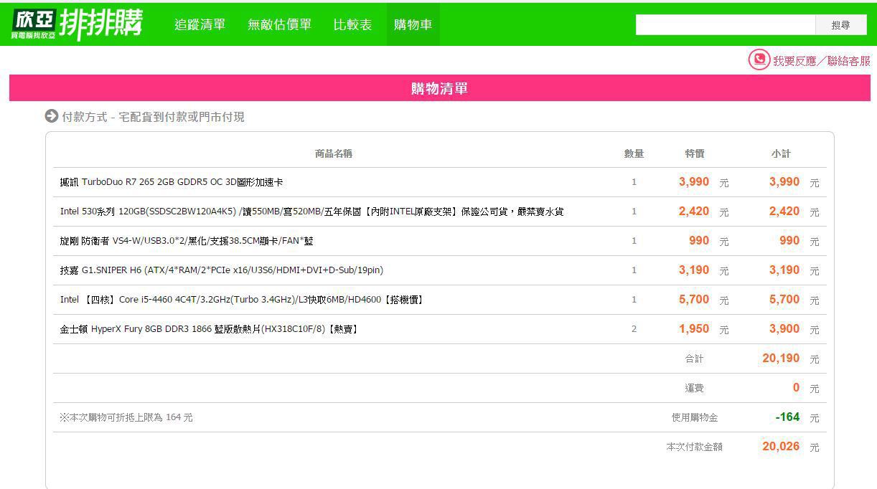Click the 使用購物金 label
This screenshot has height=489, width=877.
(x=694, y=417)
